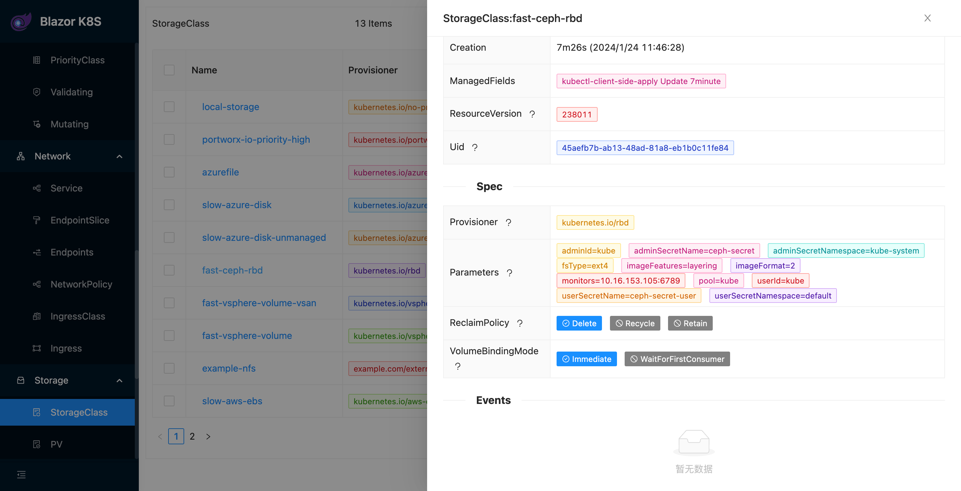Select Immediate volume binding mode
Viewport: 961px width, 491px height.
pos(586,359)
